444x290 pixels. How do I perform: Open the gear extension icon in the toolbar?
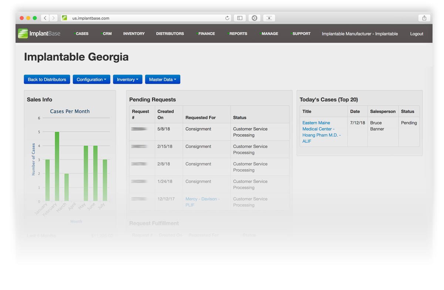[x=255, y=18]
